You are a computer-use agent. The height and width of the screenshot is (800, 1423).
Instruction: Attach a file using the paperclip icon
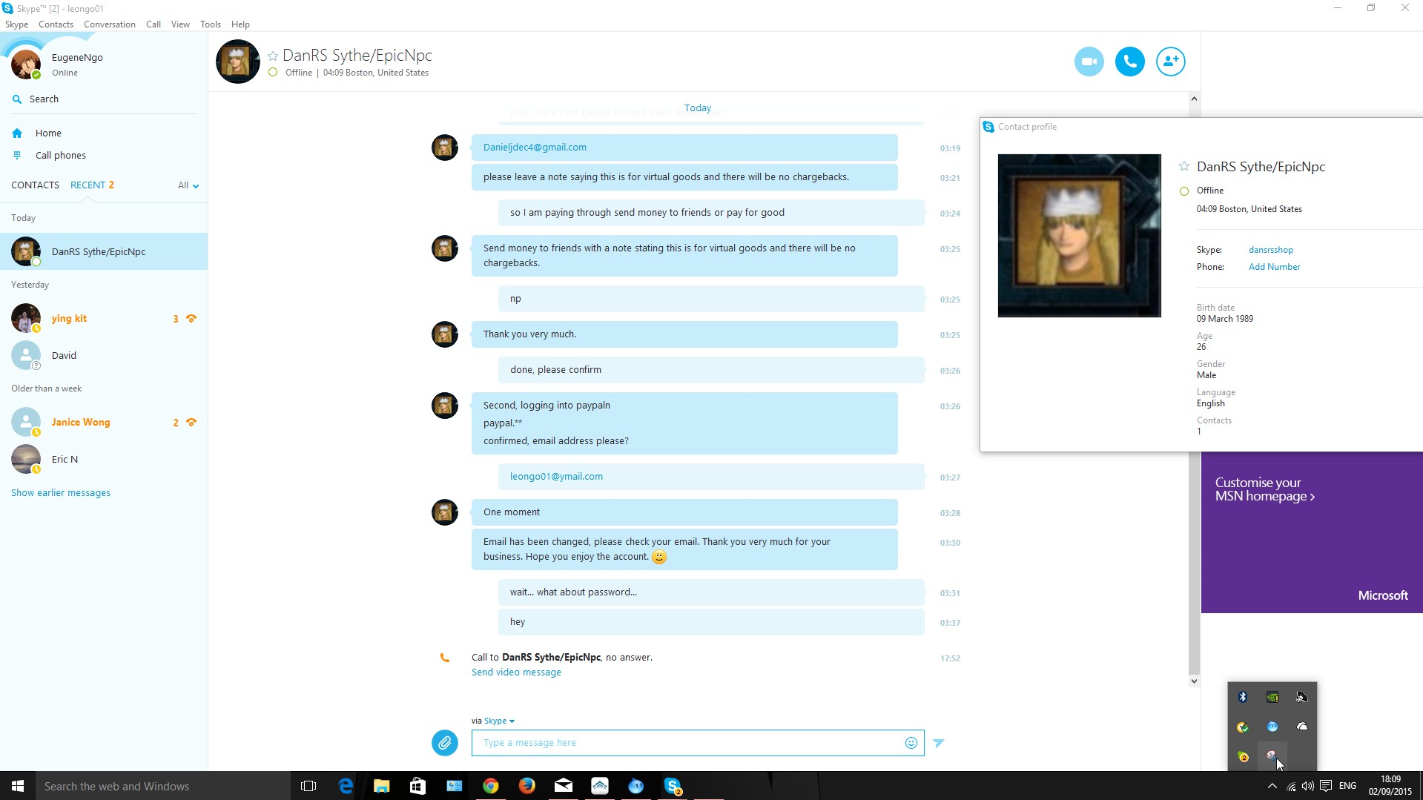click(444, 742)
